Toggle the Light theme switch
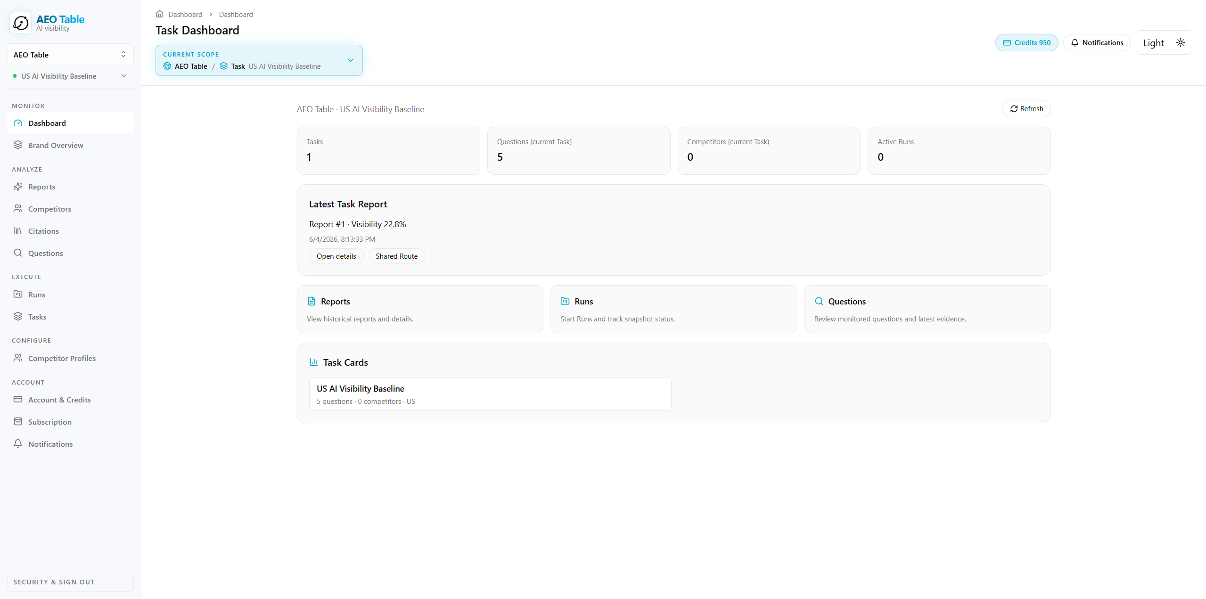1206x599 pixels. click(x=1164, y=43)
